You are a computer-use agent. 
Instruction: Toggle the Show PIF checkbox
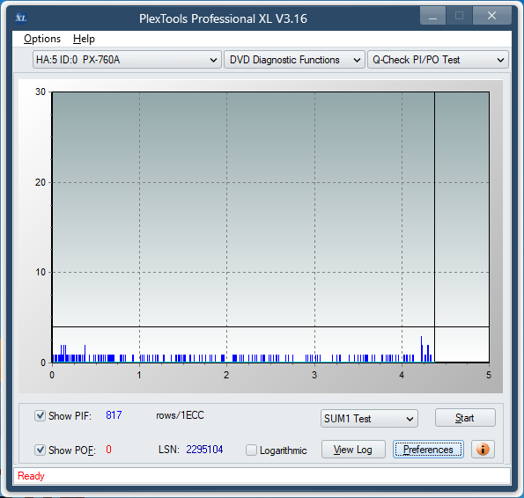pyautogui.click(x=40, y=416)
